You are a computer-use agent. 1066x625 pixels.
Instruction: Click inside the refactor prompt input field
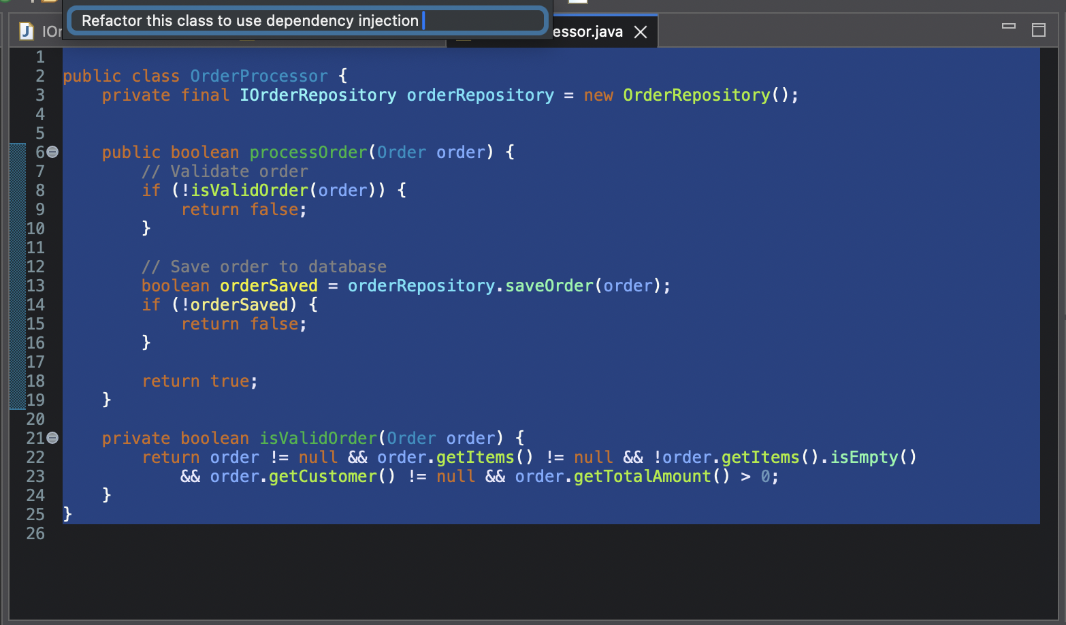pyautogui.click(x=306, y=20)
